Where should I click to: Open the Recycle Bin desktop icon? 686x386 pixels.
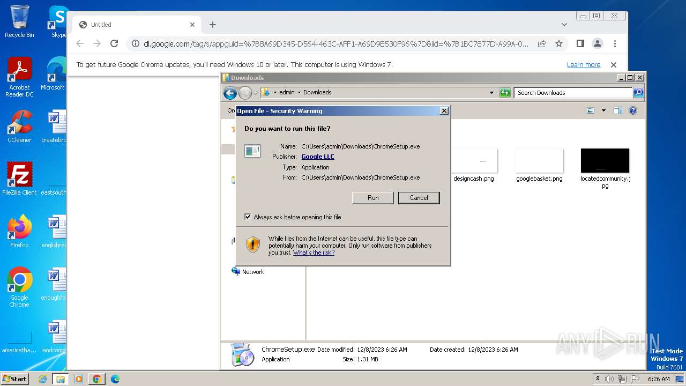tap(19, 21)
